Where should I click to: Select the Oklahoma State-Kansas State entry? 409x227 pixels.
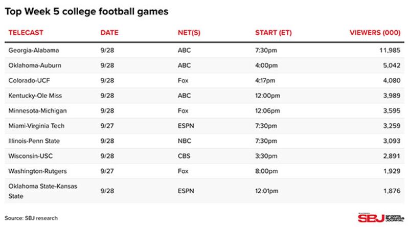point(43,190)
